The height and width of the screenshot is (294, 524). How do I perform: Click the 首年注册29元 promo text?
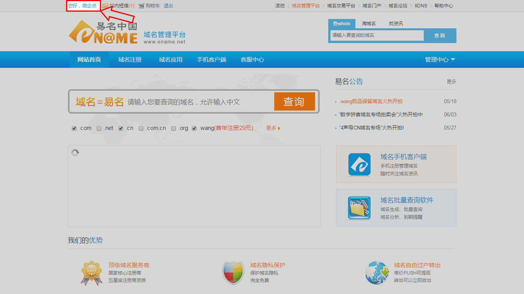point(233,128)
